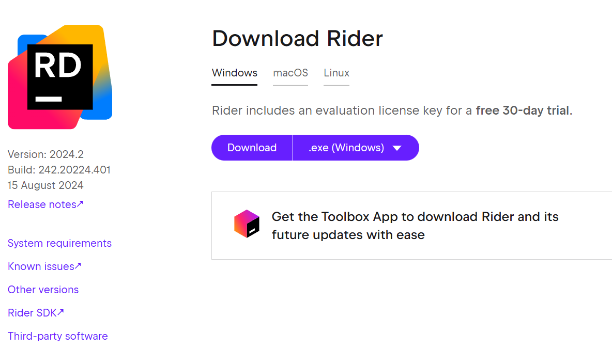View Third-party software information
This screenshot has width=612, height=349.
pos(57,336)
